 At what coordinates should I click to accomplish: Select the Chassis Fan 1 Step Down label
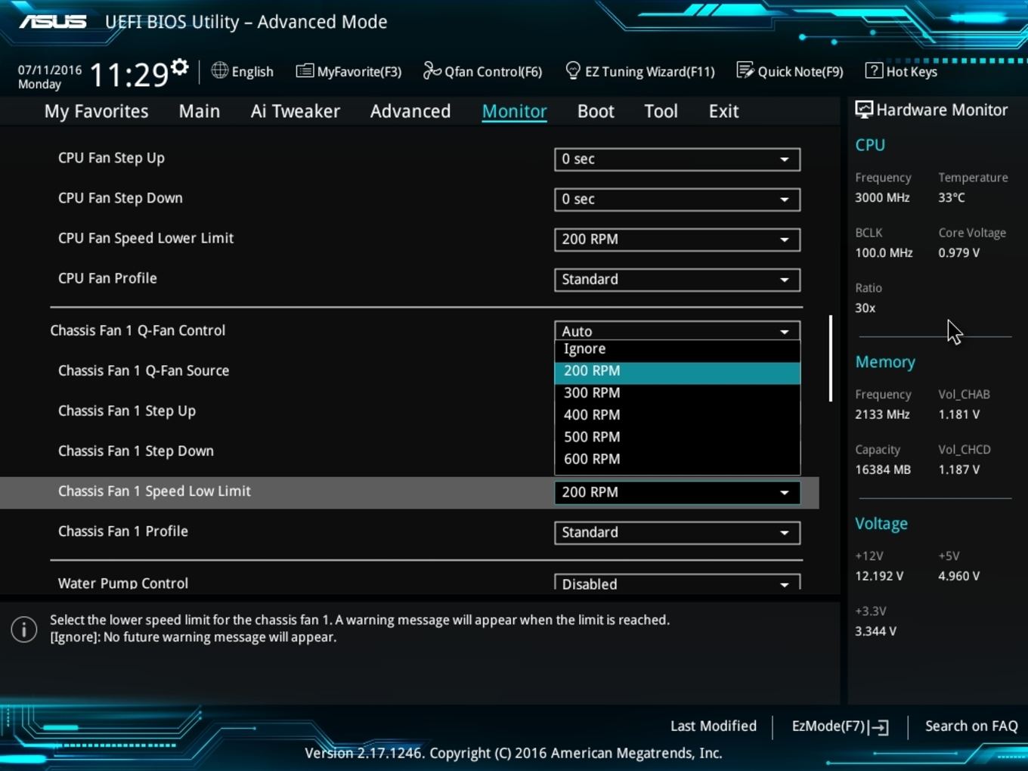click(136, 451)
